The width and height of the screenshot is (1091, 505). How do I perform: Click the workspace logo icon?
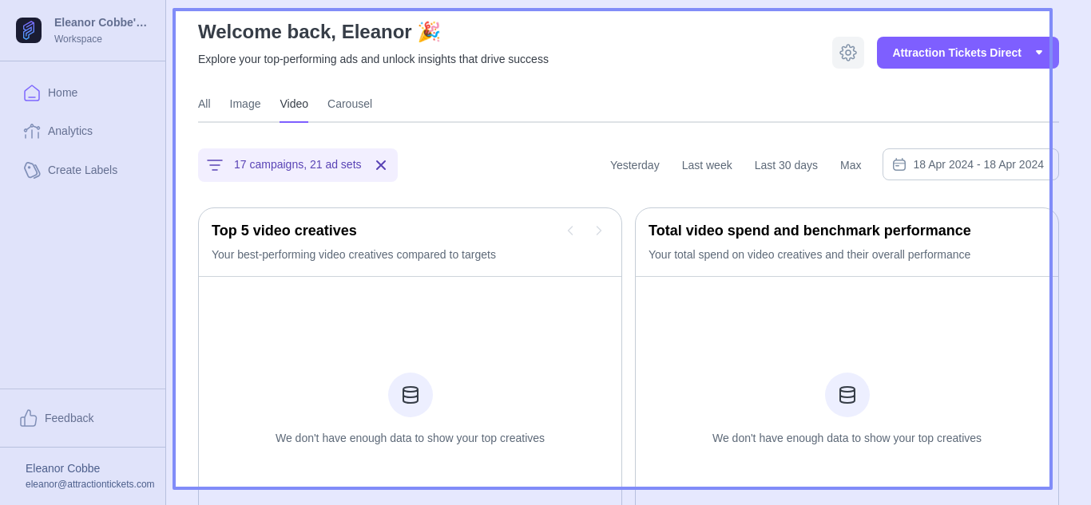coord(29,30)
